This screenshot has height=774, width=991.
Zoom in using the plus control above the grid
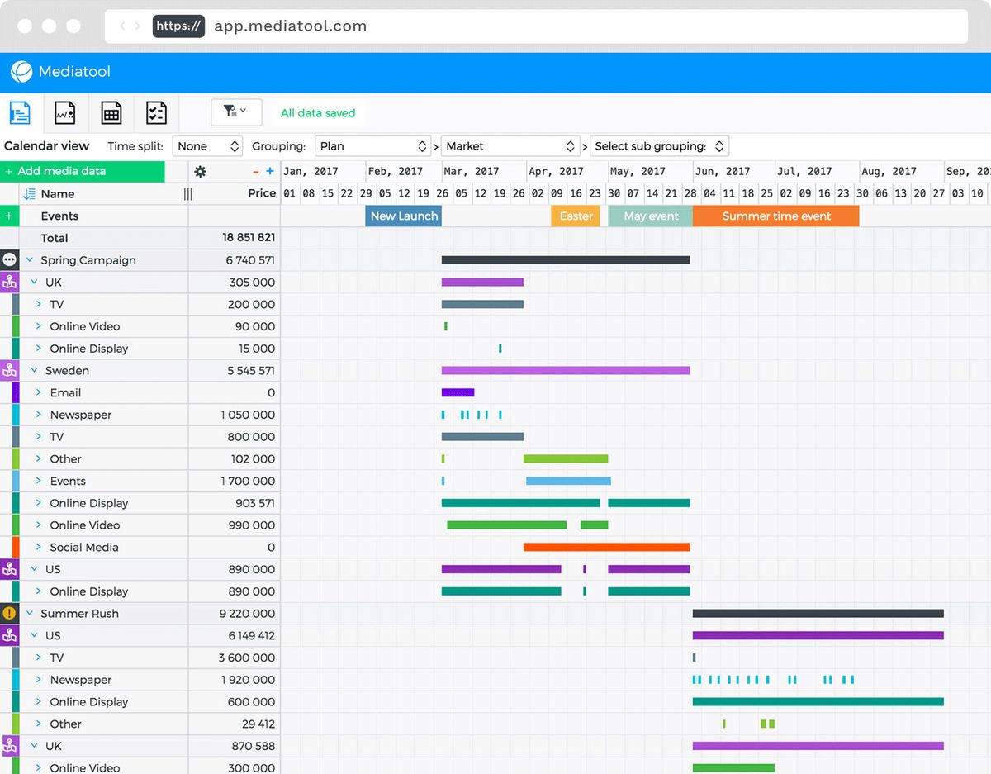coord(270,171)
